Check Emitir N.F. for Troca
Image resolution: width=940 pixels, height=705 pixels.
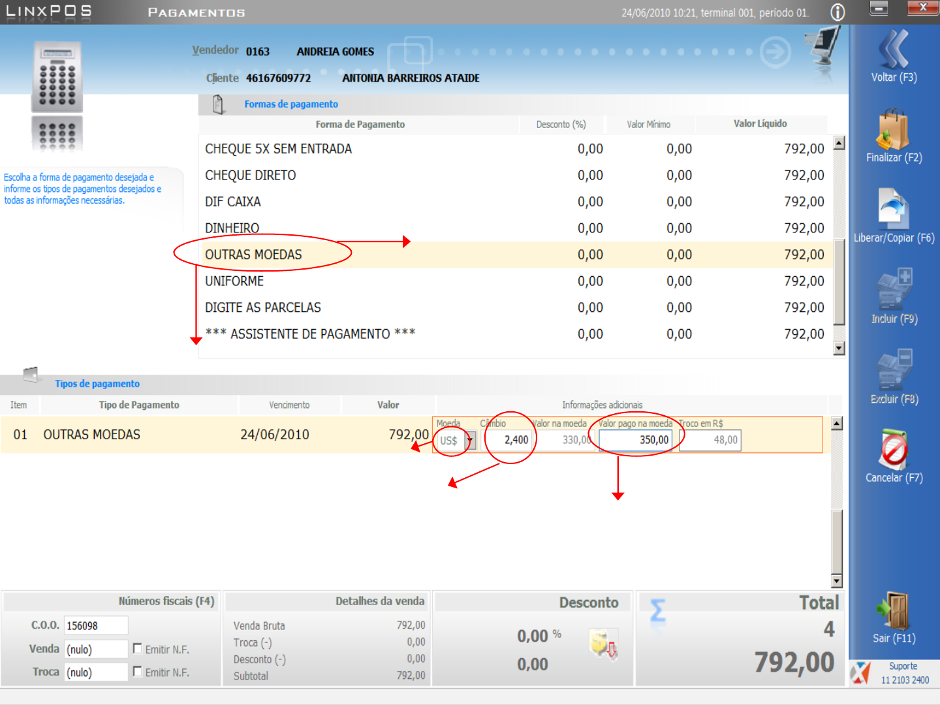(x=137, y=671)
